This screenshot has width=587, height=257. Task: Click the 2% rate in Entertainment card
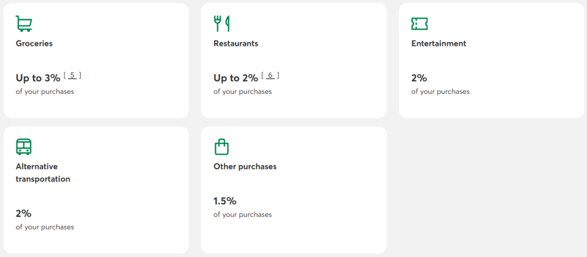click(419, 79)
